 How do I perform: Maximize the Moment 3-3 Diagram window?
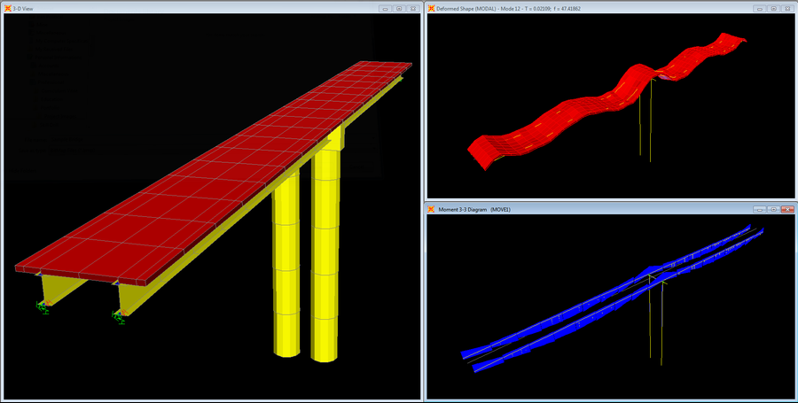click(773, 210)
